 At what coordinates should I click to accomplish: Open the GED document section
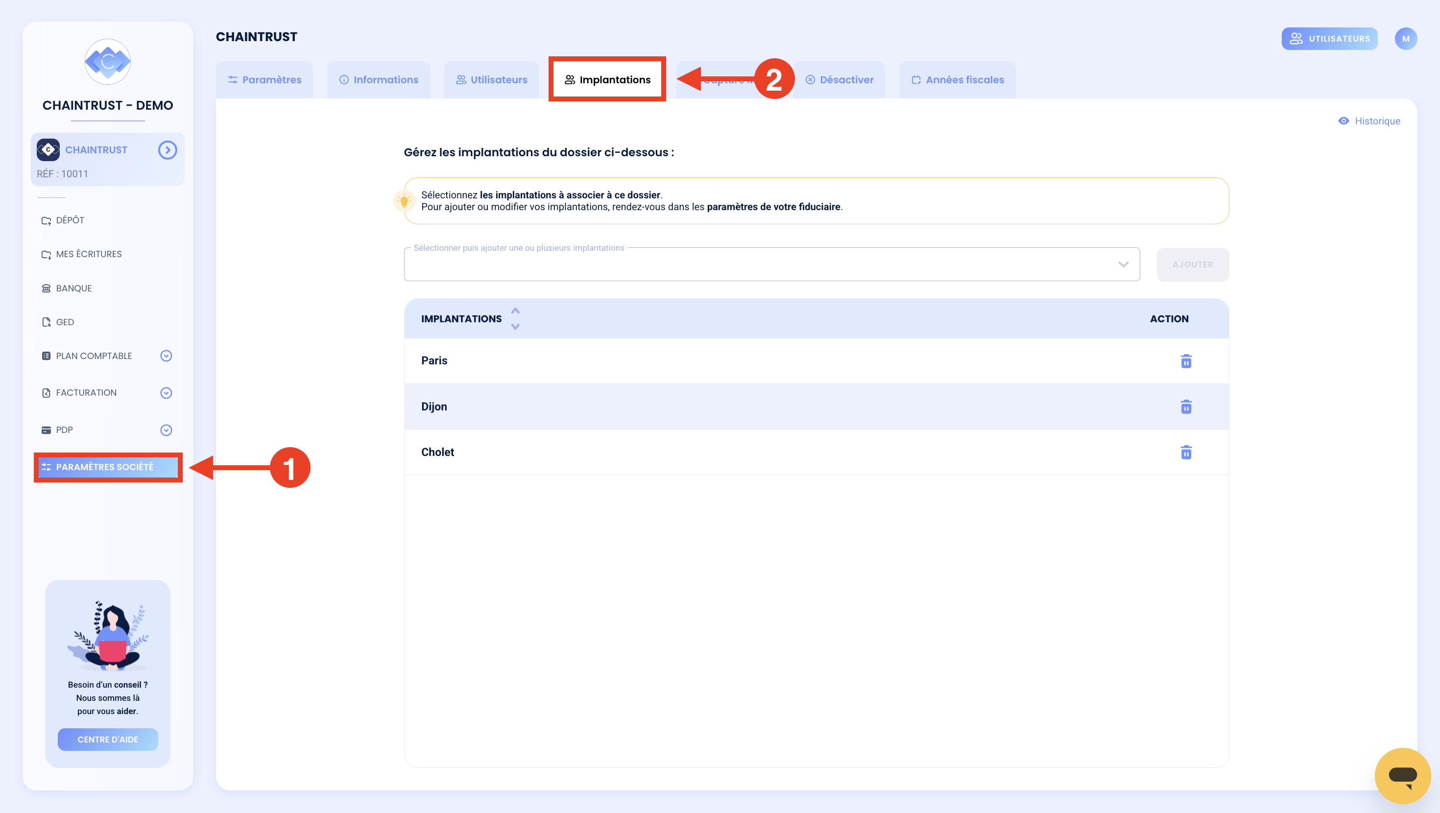pyautogui.click(x=58, y=322)
